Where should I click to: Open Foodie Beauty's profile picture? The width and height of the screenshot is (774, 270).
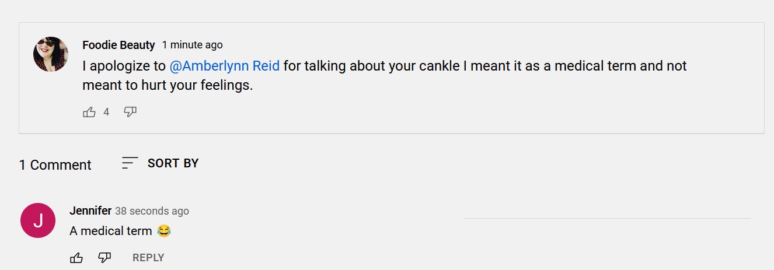click(51, 54)
